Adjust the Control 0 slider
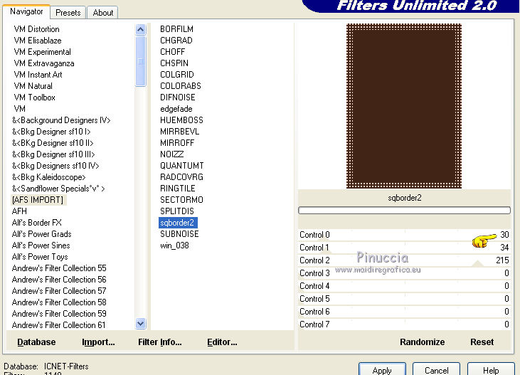This screenshot has height=375, width=520. click(x=404, y=235)
